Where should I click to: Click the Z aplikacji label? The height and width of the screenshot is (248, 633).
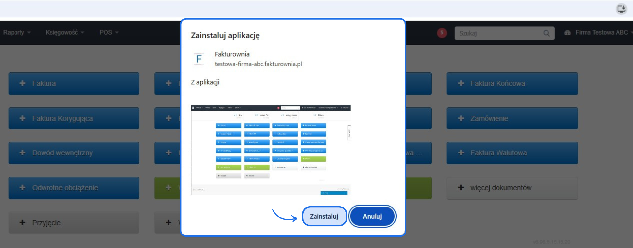click(x=205, y=82)
